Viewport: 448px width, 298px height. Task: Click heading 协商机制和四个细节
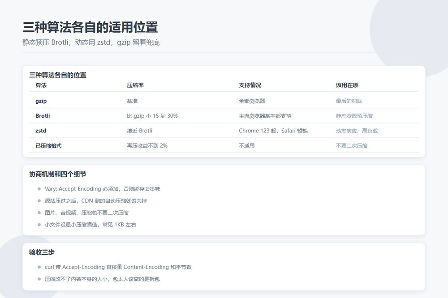click(58, 174)
